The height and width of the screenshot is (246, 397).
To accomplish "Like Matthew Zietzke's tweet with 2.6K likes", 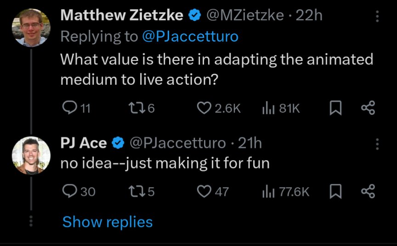I will click(203, 108).
